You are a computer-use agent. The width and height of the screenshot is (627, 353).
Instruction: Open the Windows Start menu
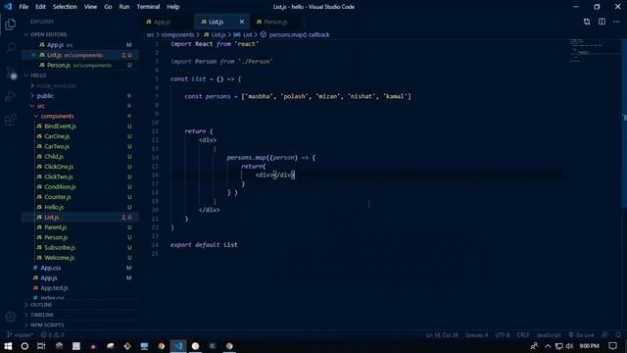8,346
